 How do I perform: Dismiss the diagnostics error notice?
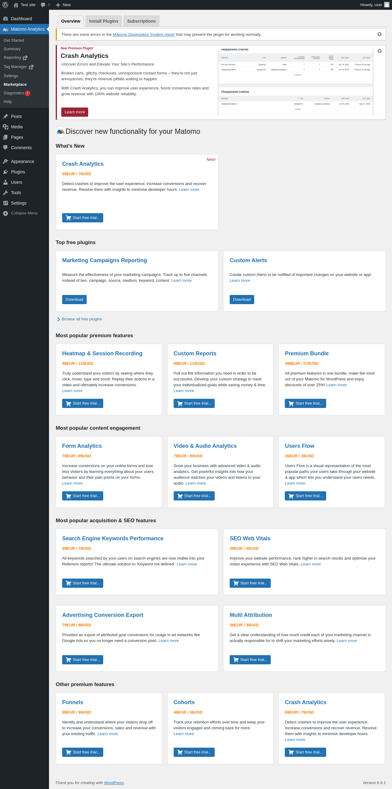tap(379, 34)
